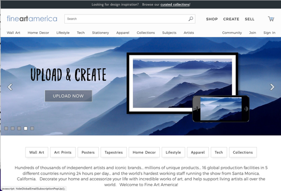Click the UPLOAD & CREATE headline
This screenshot has height=191, width=281.
pos(68,75)
